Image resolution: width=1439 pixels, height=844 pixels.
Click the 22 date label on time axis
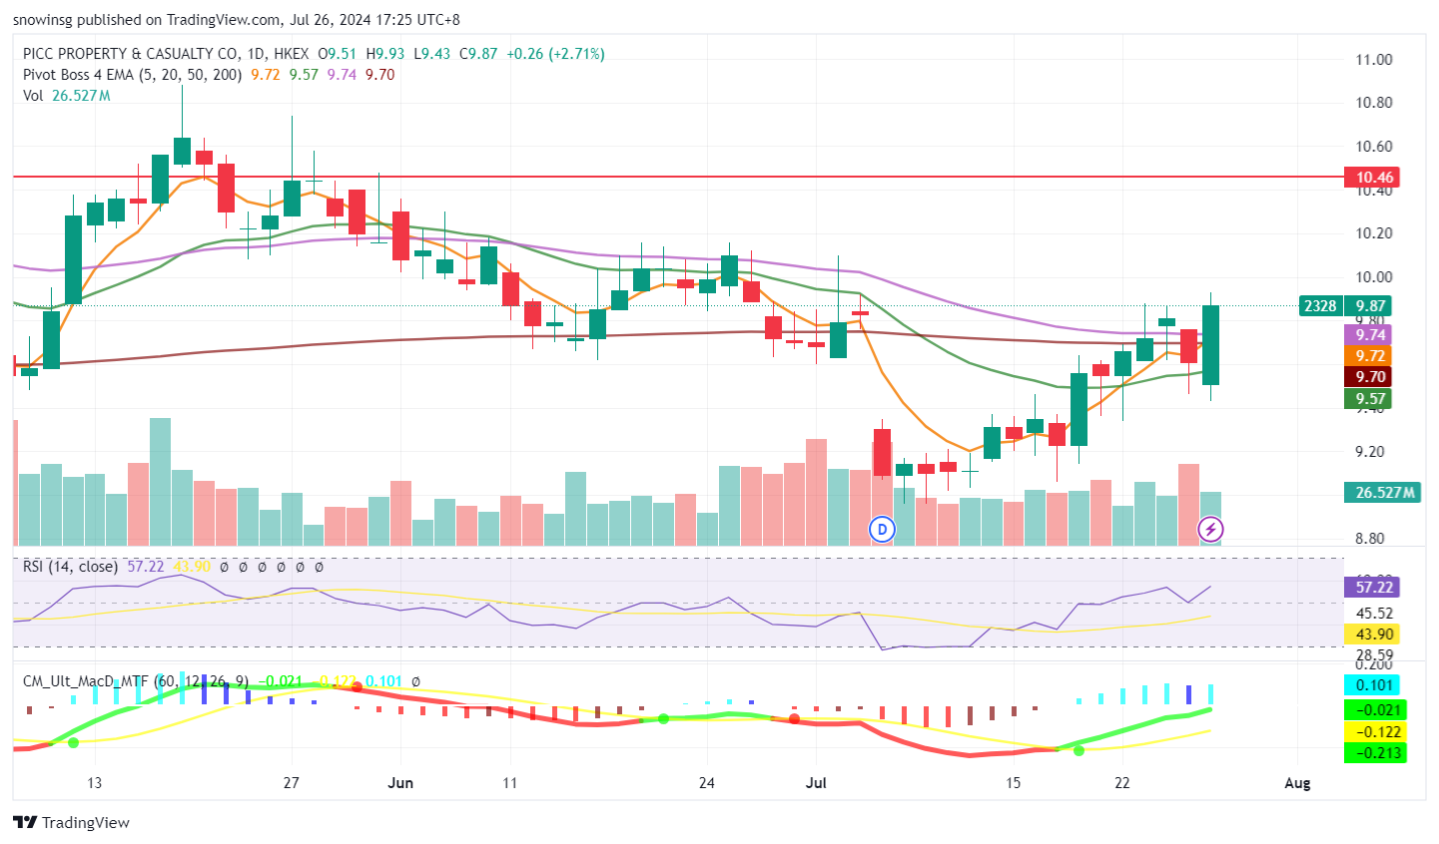tap(1122, 783)
